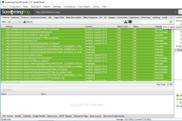Open the Canonicals tab
The width and height of the screenshot is (182, 121).
pos(122,17)
